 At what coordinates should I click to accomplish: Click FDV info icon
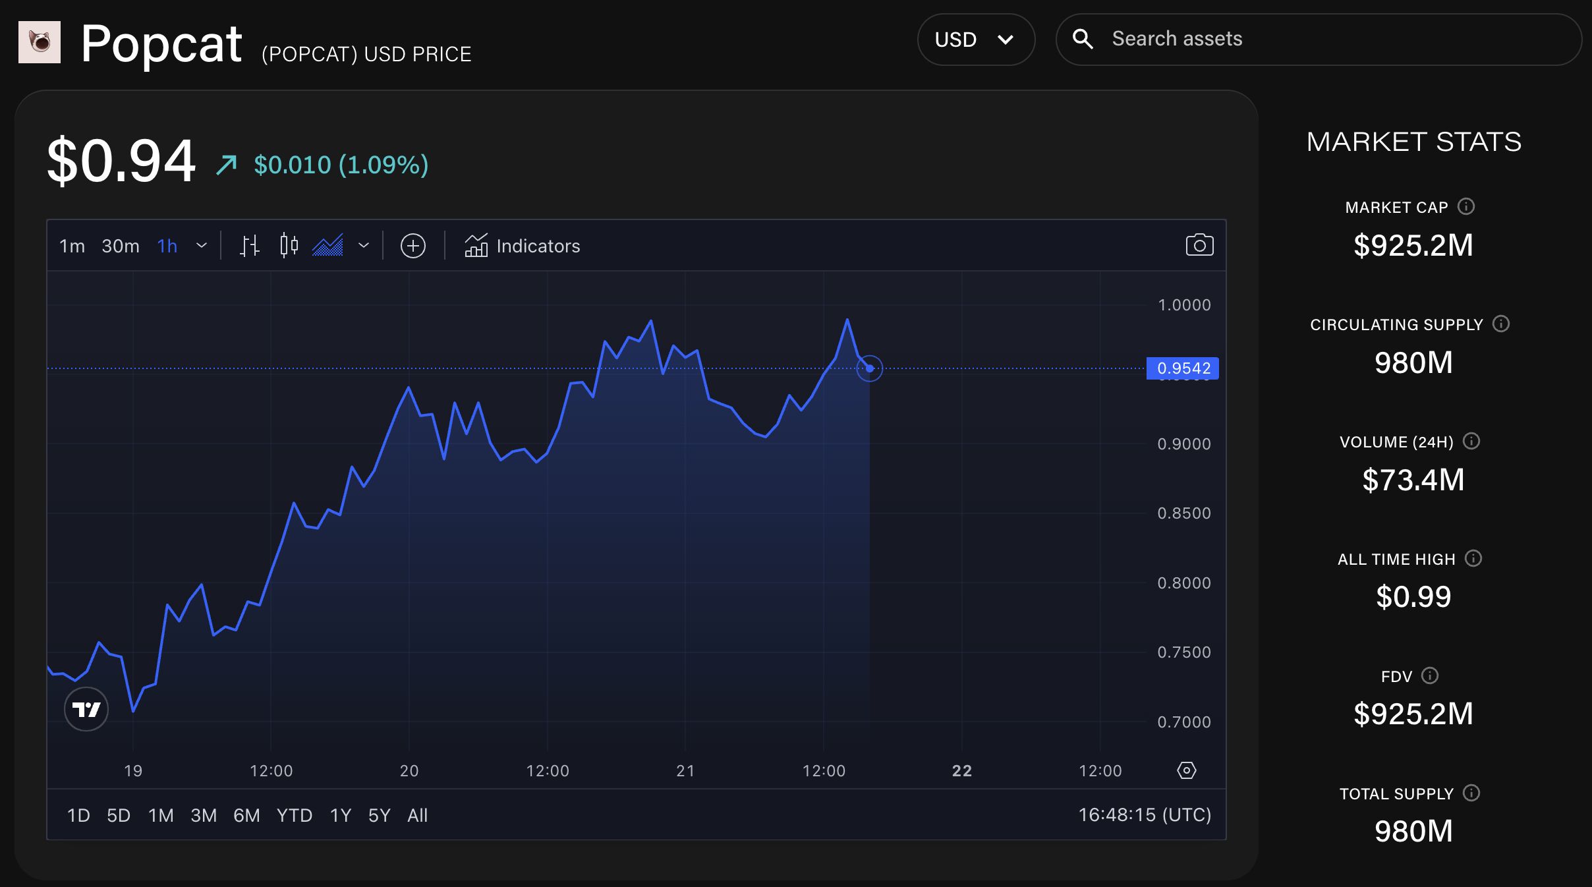point(1430,675)
